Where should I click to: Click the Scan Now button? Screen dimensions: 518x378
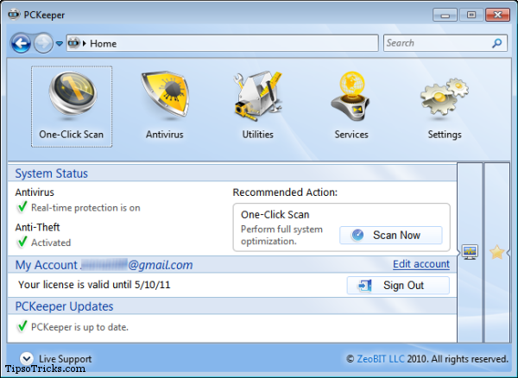point(391,235)
